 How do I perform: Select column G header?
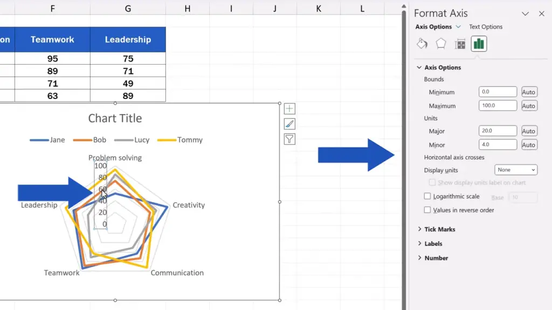pos(128,9)
